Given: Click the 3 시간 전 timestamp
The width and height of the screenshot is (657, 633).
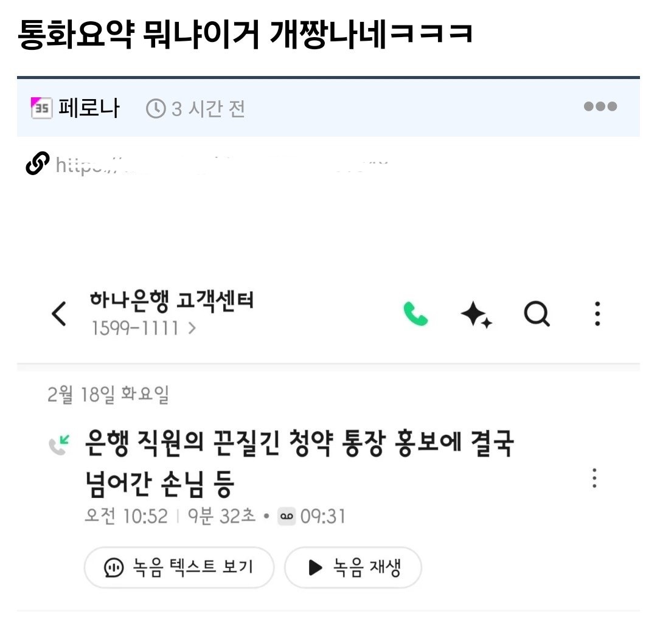Looking at the screenshot, I should click(x=195, y=109).
